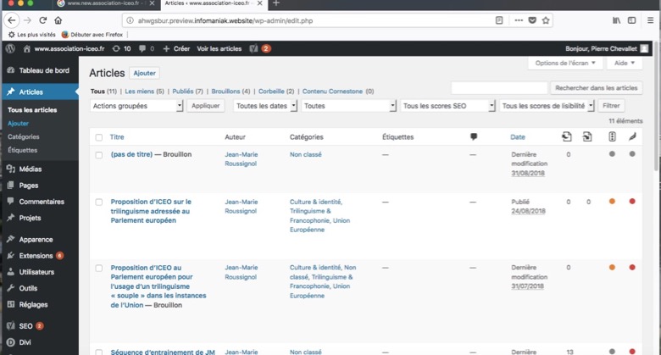Open browser home page icon
Screen dimensions: 661x355
point(58,20)
